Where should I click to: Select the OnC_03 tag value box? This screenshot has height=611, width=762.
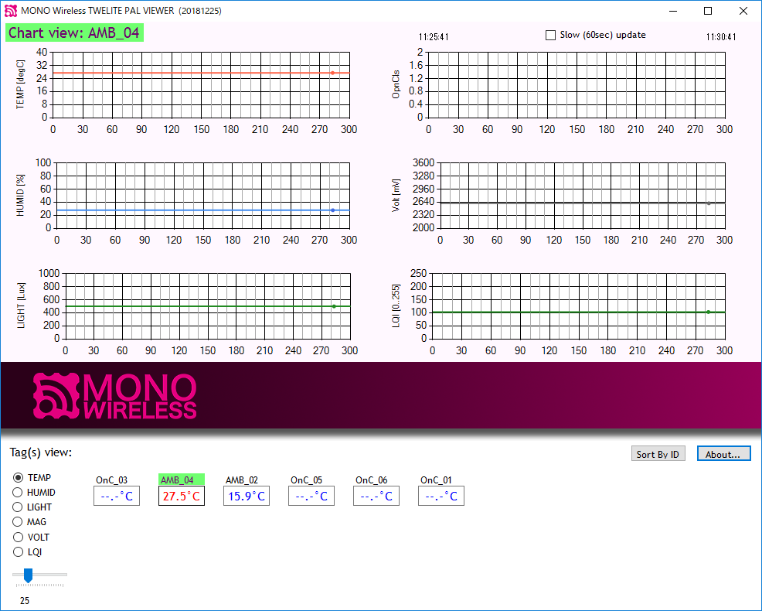(117, 496)
